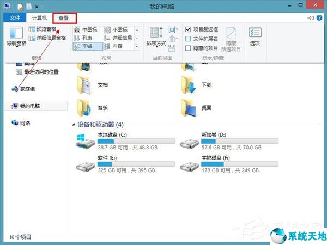
Task: Toggle the 详细信息窗格 details pane
Action: pos(47,38)
